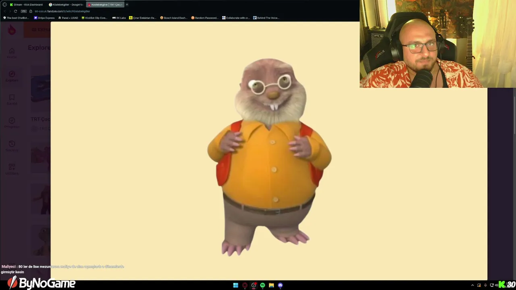Open the Stripe Express bookmark
Image resolution: width=516 pixels, height=290 pixels.
44,18
